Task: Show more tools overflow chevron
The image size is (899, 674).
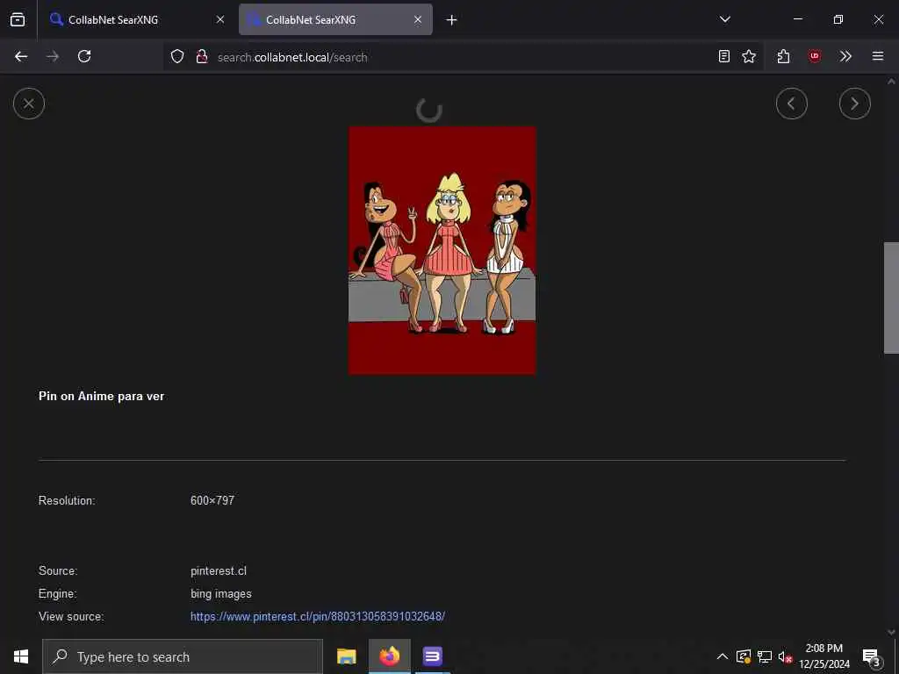Action: click(845, 56)
